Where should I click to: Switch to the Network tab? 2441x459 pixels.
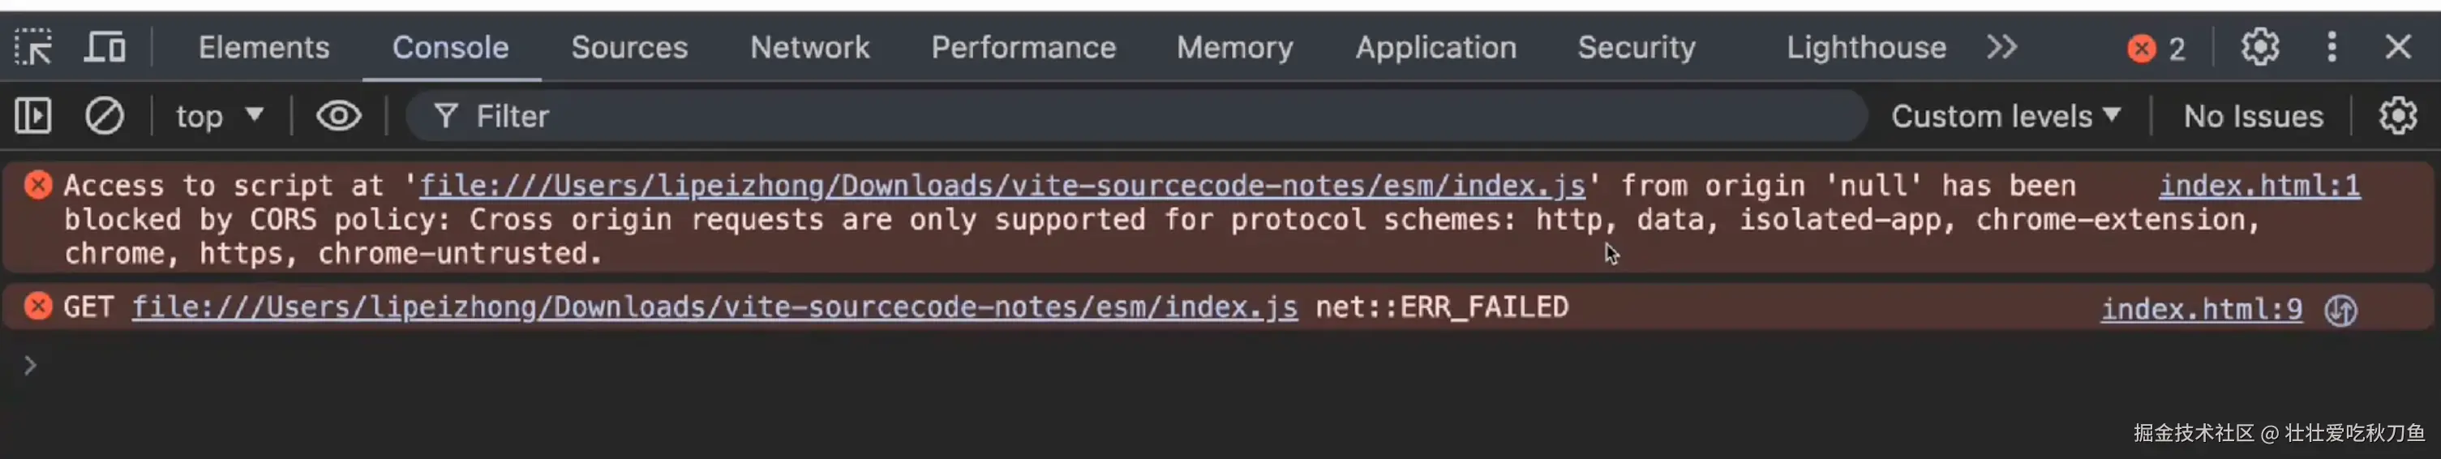tap(809, 47)
